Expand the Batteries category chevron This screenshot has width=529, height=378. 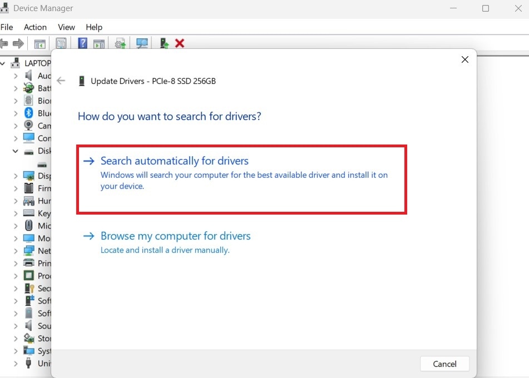click(x=16, y=89)
